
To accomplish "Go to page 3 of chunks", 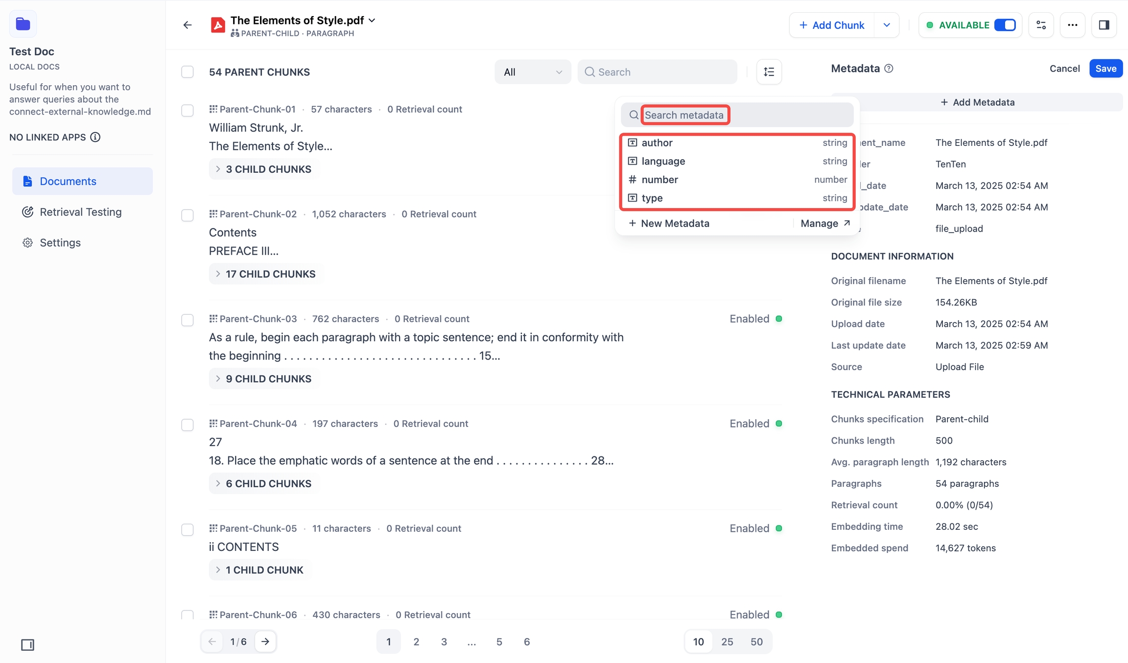I will pyautogui.click(x=444, y=641).
